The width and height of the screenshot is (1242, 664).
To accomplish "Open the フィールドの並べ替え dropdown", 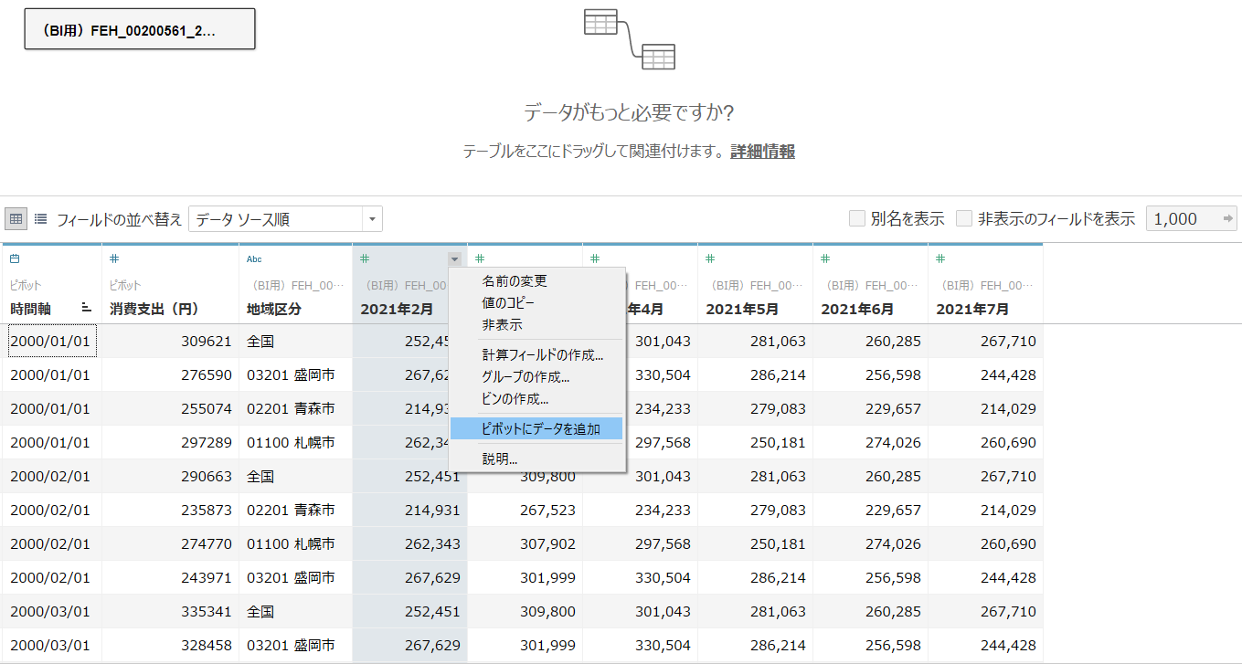I will tap(285, 219).
